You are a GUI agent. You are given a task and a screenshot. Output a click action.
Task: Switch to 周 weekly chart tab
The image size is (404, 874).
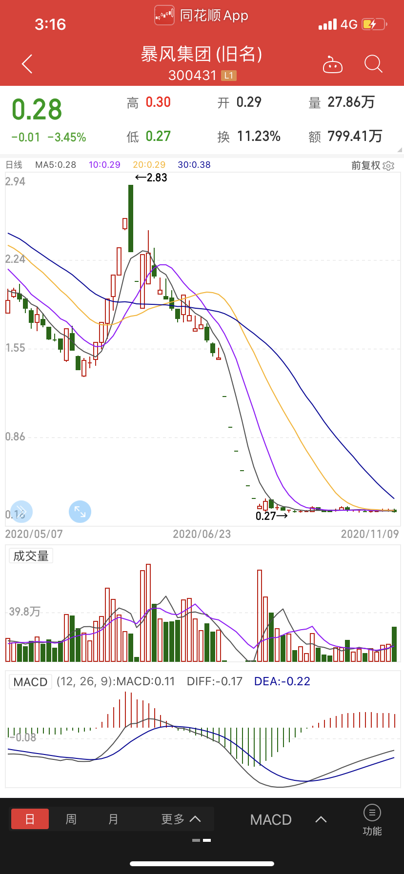[71, 819]
